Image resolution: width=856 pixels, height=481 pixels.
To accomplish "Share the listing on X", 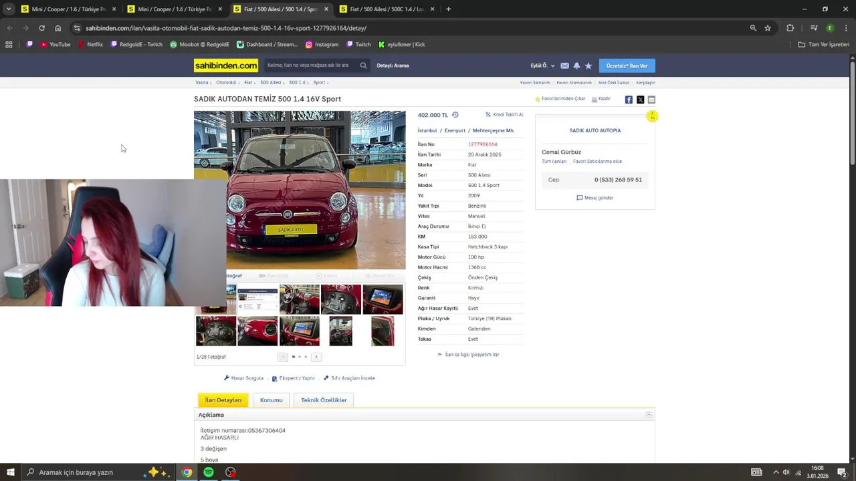I will pyautogui.click(x=640, y=100).
